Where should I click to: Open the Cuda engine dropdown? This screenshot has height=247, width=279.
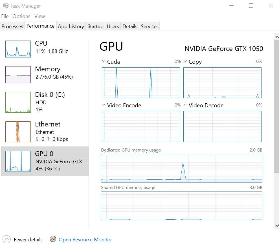(104, 61)
